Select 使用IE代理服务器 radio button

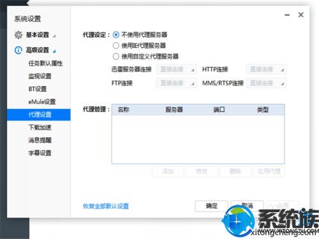click(x=116, y=45)
